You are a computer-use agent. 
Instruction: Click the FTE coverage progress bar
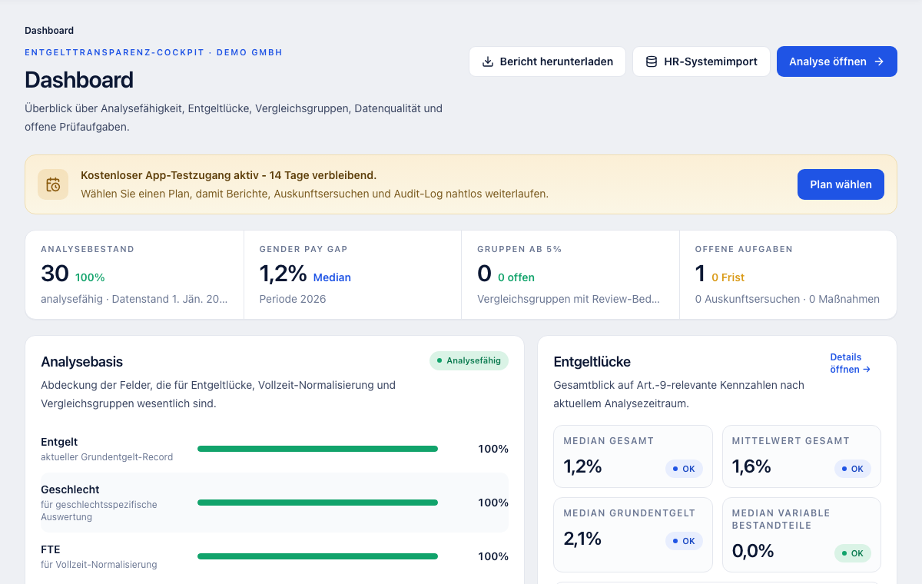point(317,556)
